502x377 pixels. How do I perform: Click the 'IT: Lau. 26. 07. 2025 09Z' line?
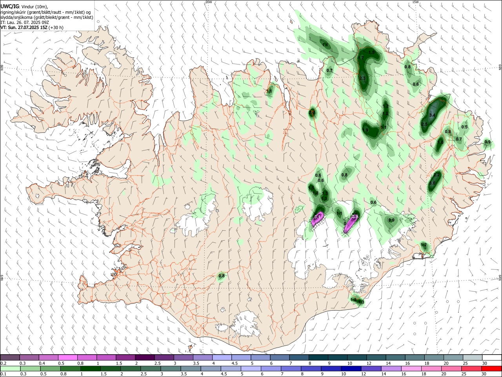point(24,22)
